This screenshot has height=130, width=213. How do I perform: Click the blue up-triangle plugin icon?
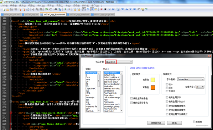[x=126, y=9]
